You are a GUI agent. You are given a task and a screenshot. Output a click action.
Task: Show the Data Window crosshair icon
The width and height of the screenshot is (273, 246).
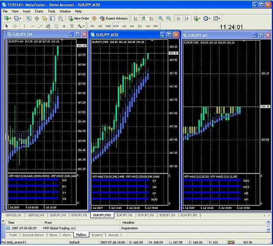(x=37, y=18)
